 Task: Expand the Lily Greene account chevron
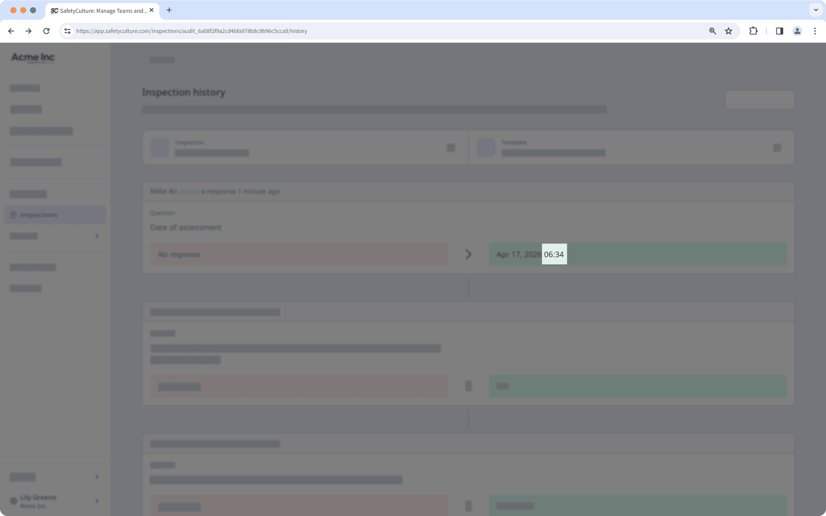pyautogui.click(x=96, y=500)
